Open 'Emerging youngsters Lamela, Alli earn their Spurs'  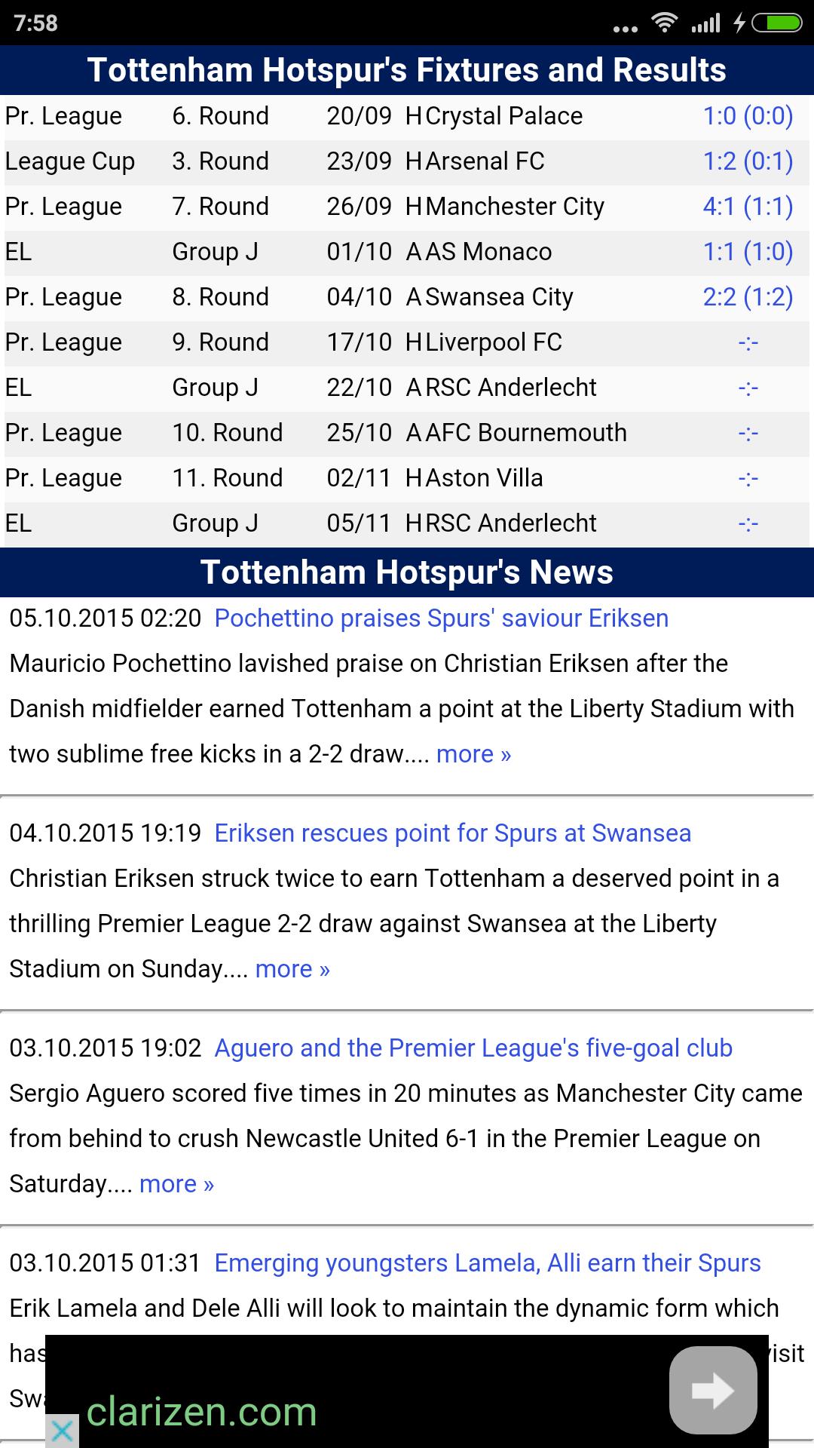[486, 1261]
